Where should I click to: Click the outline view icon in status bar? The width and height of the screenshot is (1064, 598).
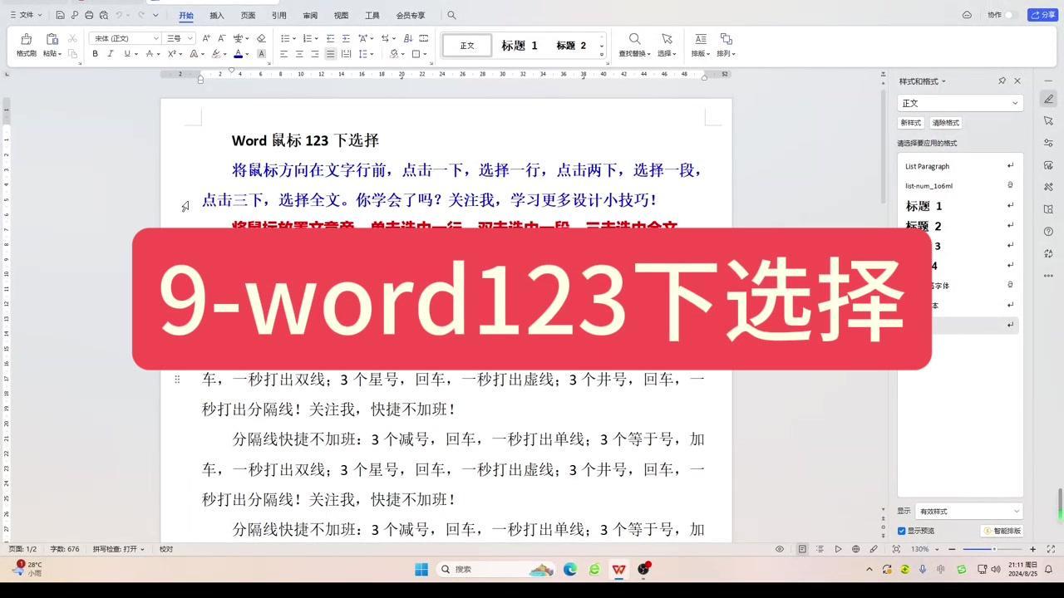coord(820,549)
